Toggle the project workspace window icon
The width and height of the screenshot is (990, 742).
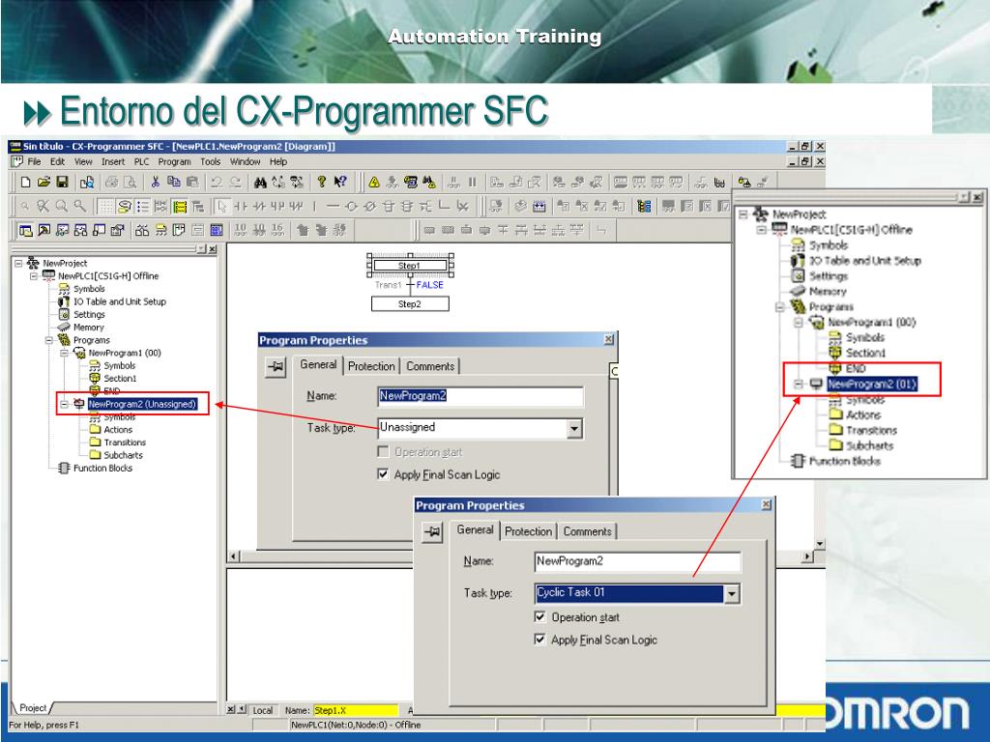(26, 230)
